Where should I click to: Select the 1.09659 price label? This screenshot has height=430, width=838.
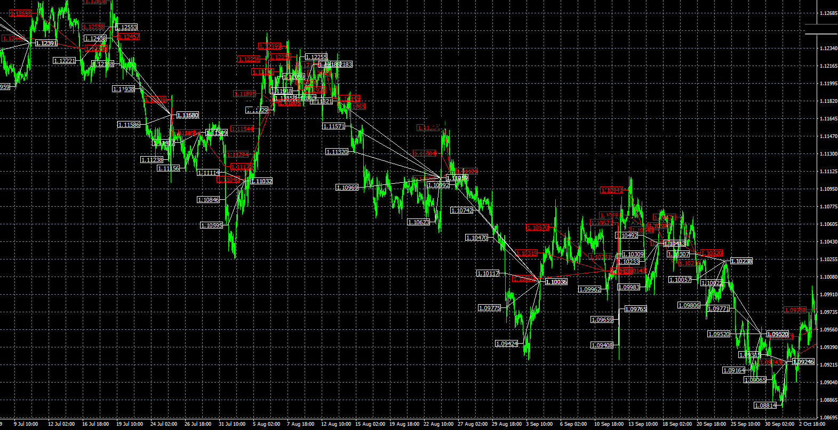pos(602,320)
